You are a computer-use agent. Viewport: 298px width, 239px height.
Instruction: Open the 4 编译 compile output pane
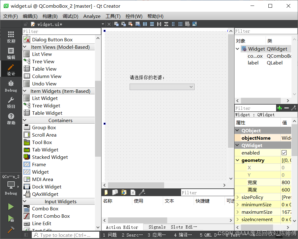click(183, 235)
